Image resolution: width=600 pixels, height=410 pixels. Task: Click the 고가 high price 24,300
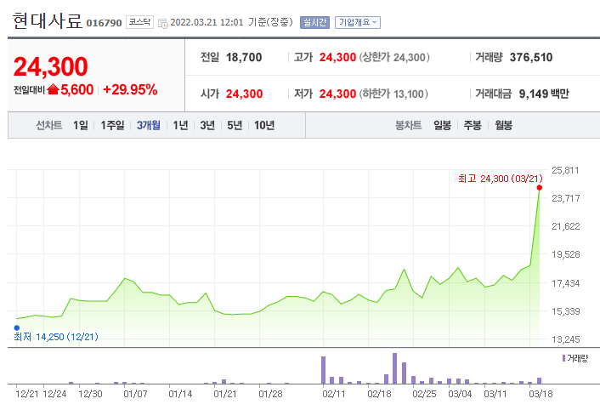[337, 58]
